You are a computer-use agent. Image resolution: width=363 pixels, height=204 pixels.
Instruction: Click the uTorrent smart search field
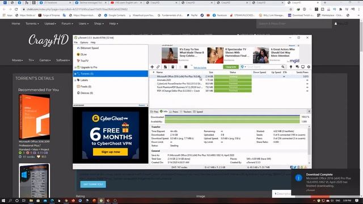263,67
